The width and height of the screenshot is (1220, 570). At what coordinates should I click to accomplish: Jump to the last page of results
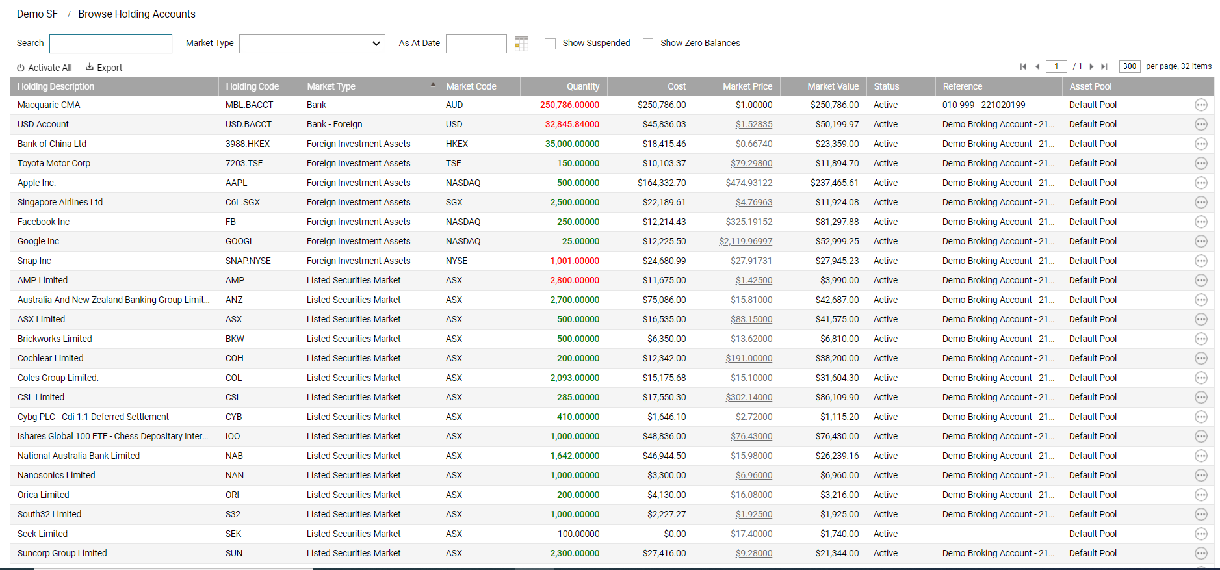click(1104, 66)
